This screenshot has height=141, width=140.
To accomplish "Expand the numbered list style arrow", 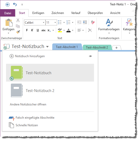I will tap(73, 22).
